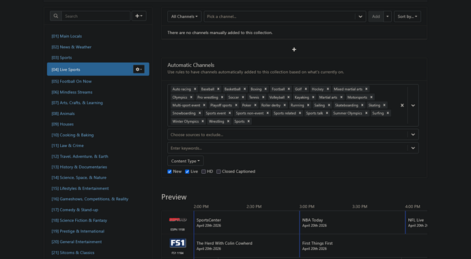Select the [01] Main Locals collection
This screenshot has width=471, height=259.
tap(67, 36)
